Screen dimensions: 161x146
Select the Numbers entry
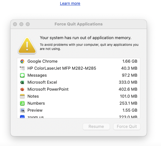click(x=36, y=103)
